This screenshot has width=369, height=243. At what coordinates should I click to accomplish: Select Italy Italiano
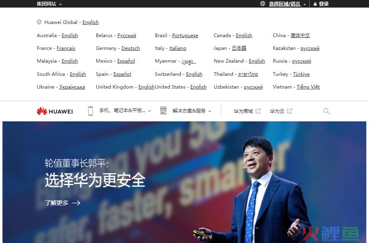click(178, 48)
